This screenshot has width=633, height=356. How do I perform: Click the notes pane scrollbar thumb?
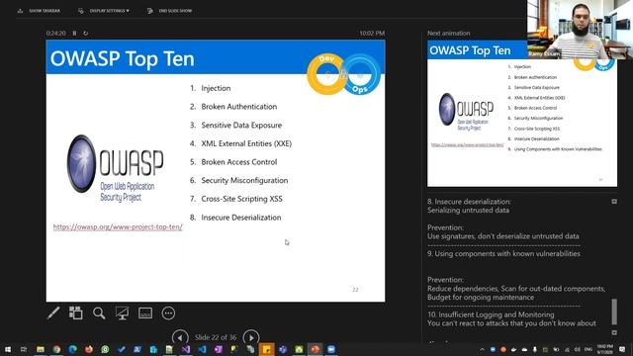614,311
